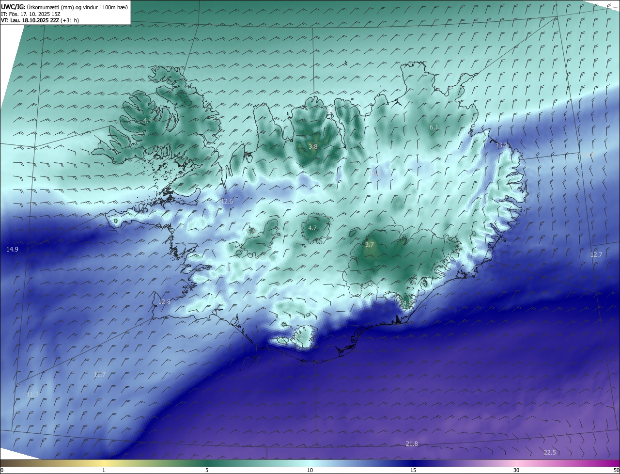Click the 4.7 value label in central Iceland
Image resolution: width=620 pixels, height=474 pixels.
pos(312,228)
